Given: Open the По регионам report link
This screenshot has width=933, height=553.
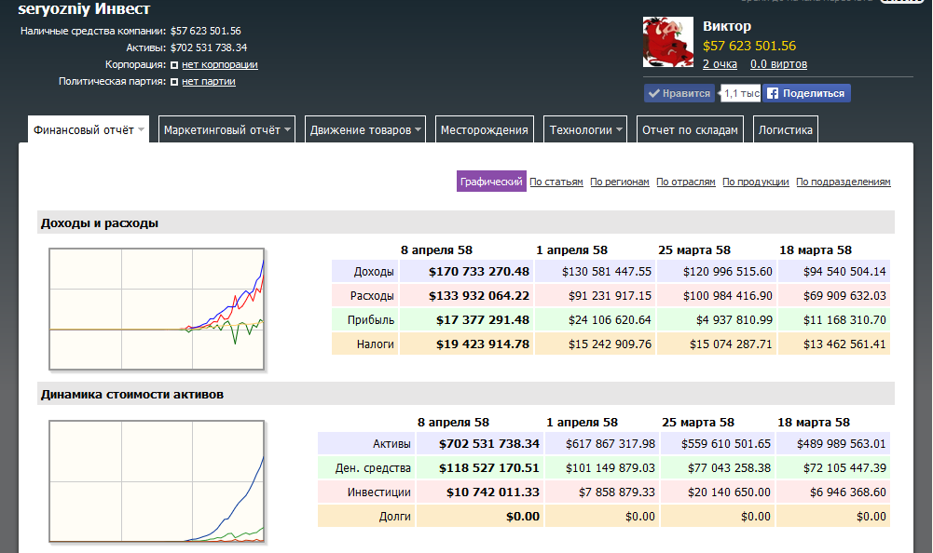Looking at the screenshot, I should pyautogui.click(x=620, y=182).
